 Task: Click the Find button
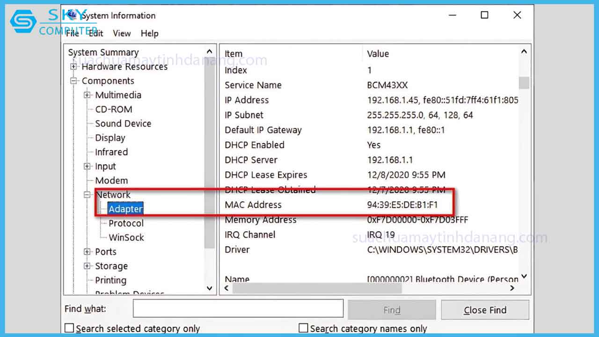point(392,310)
